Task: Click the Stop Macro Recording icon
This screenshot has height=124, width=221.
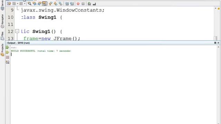Action: [83, 4]
